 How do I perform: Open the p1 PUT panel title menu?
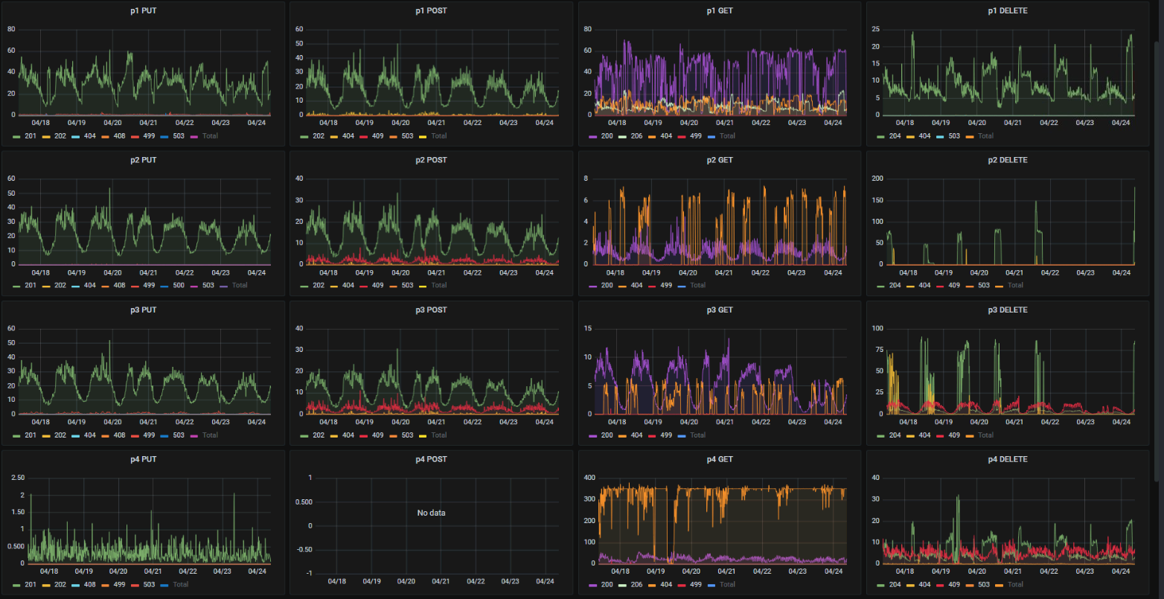pyautogui.click(x=144, y=10)
